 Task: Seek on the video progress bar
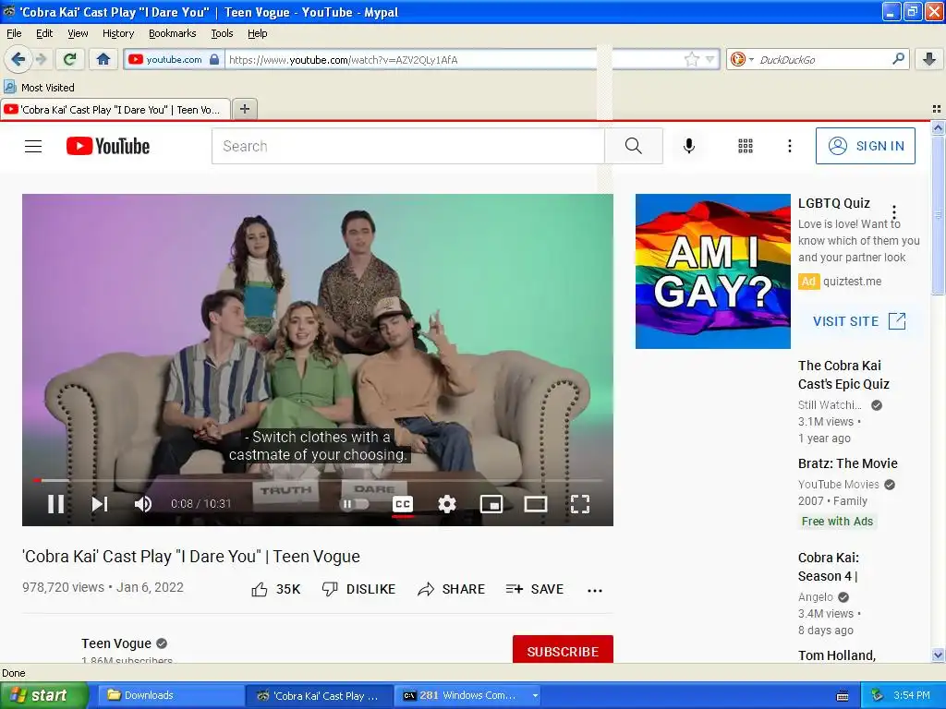tap(318, 480)
